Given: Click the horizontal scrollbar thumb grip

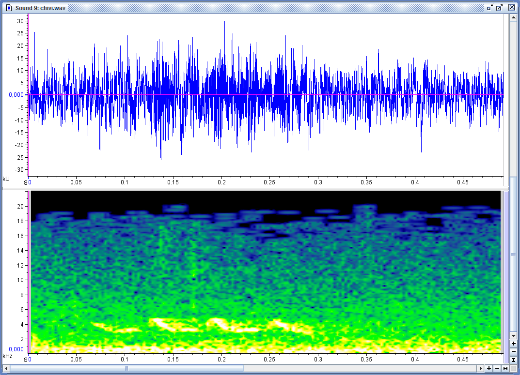Looking at the screenshot, I should [x=127, y=369].
